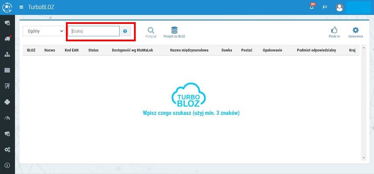This screenshot has height=174, width=374.
Task: Open the info circle sidebar icon
Action: [x=7, y=165]
